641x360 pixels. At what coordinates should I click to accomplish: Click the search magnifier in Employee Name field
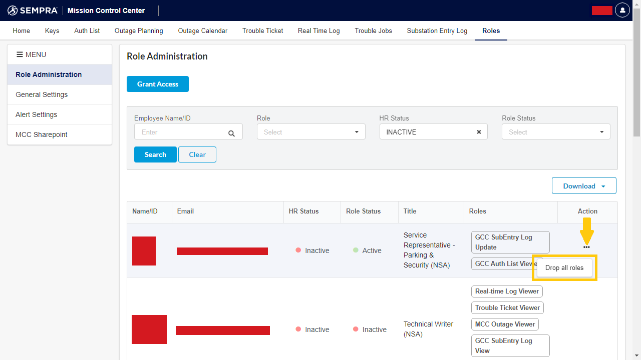pos(231,133)
